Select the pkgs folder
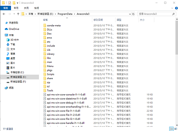 50,70
